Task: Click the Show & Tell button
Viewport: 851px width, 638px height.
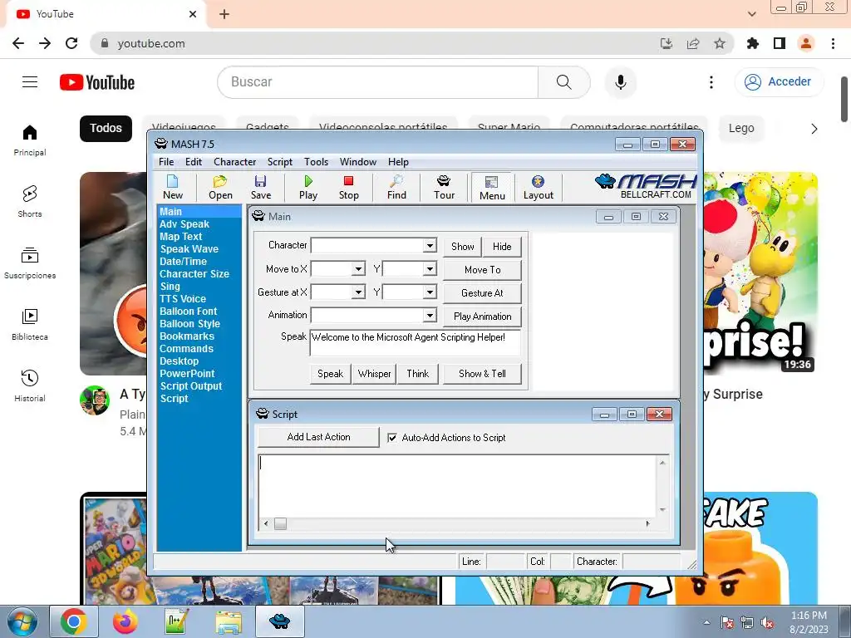Action: point(482,374)
